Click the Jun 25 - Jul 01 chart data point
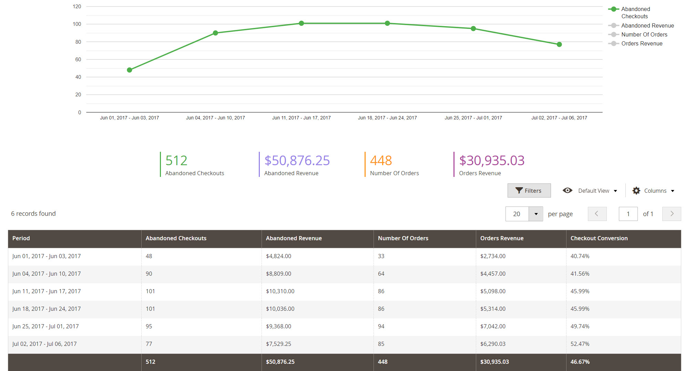Image resolution: width=684 pixels, height=371 pixels. pyautogui.click(x=473, y=29)
